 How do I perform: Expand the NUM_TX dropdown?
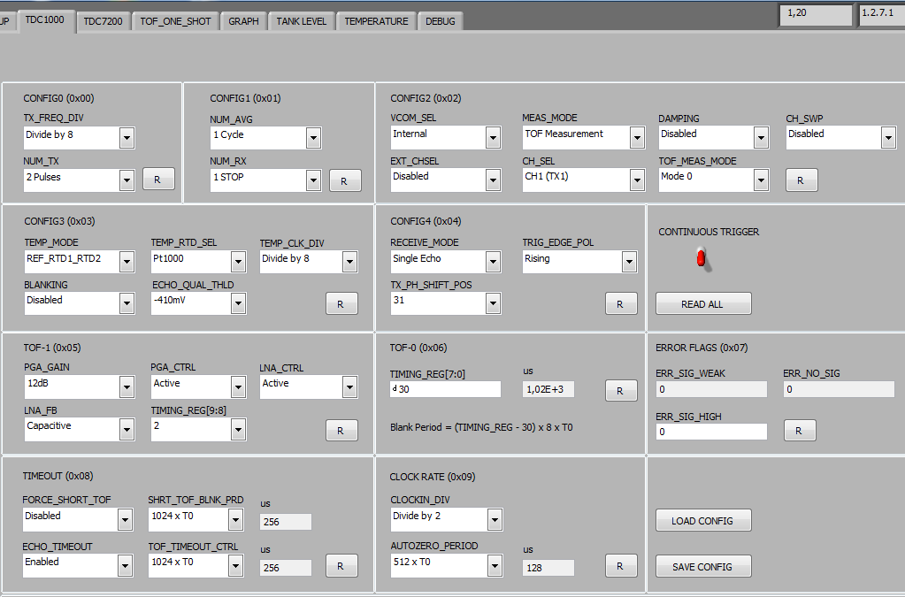pos(80,180)
